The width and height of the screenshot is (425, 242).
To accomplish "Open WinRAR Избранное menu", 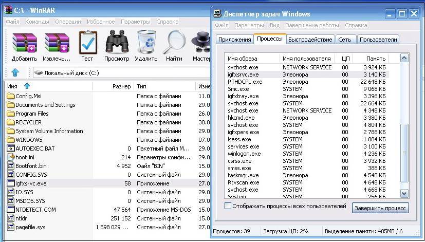I will pos(101,22).
